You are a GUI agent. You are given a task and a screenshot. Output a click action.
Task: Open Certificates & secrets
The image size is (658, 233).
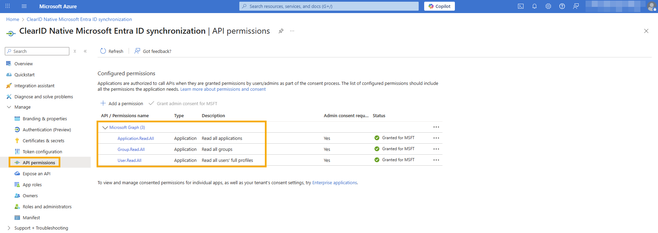[43, 141]
